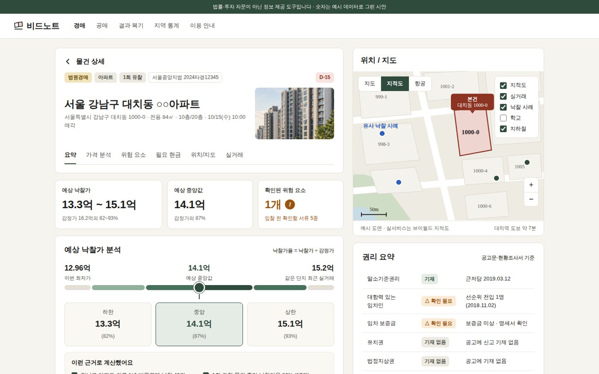The height and width of the screenshot is (374, 599).
Task: Select the 하한 13.3억 bid option
Action: [108, 324]
